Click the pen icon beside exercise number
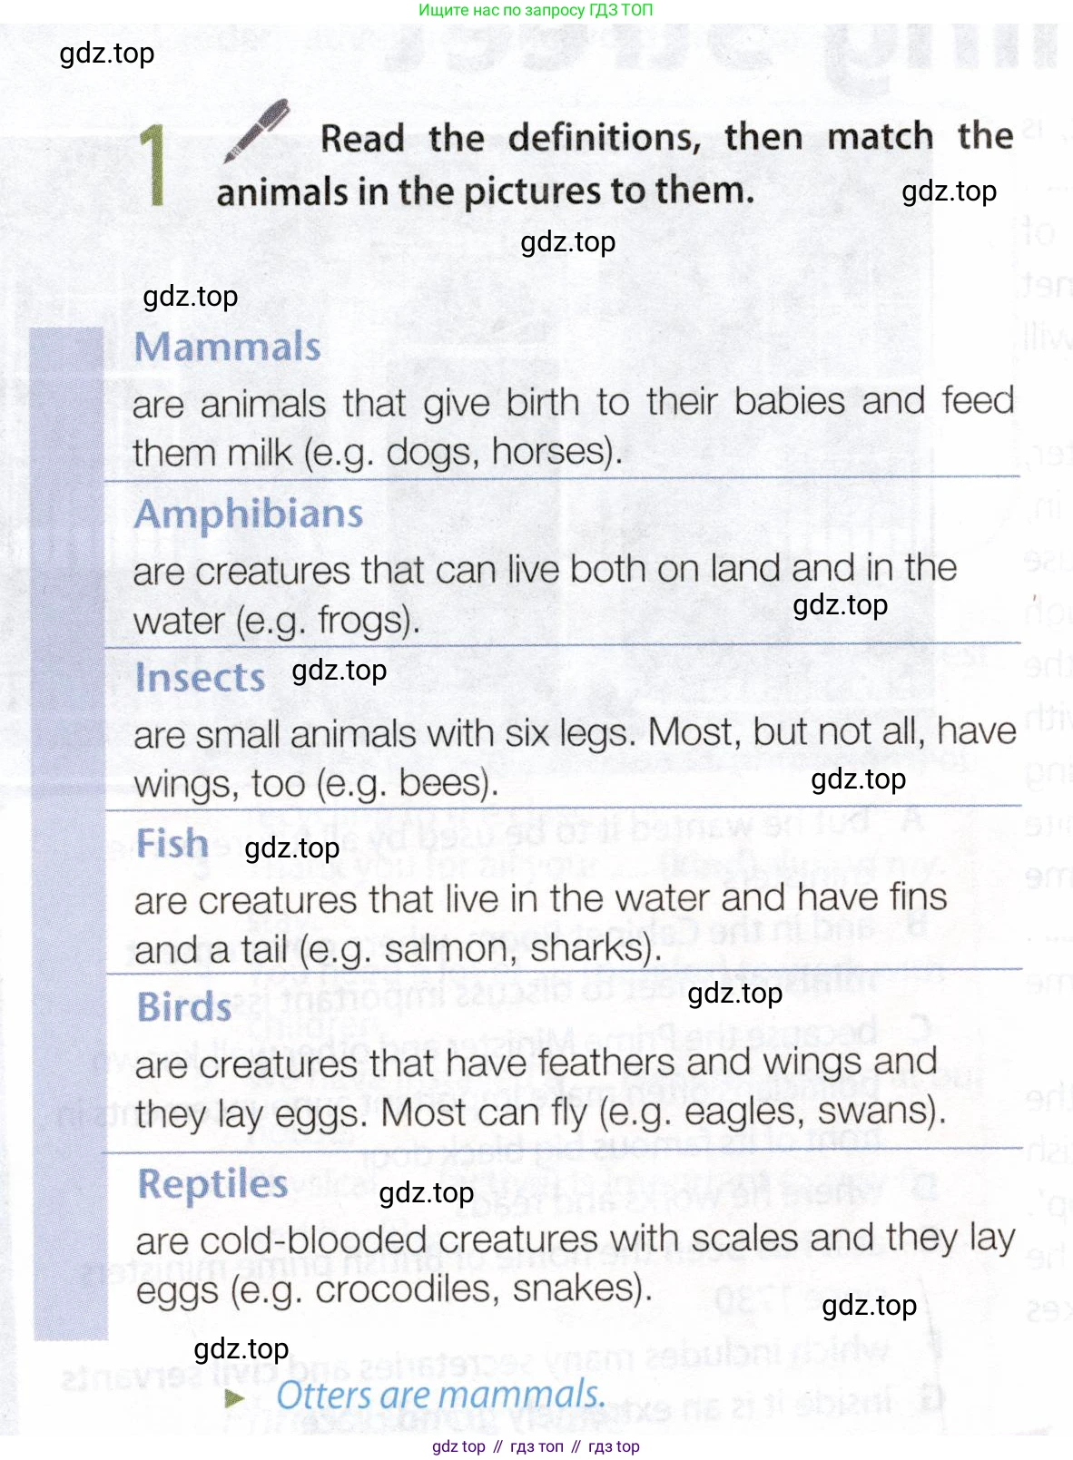Screen dimensions: 1073x1460 tap(257, 131)
